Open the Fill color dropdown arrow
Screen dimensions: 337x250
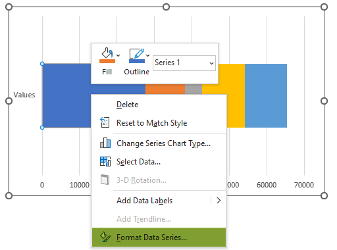[118, 55]
